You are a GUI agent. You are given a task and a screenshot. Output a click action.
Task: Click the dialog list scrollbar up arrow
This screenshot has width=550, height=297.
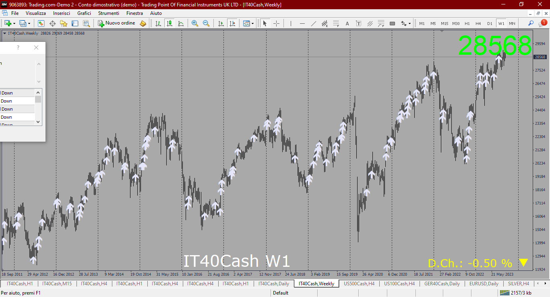click(38, 93)
